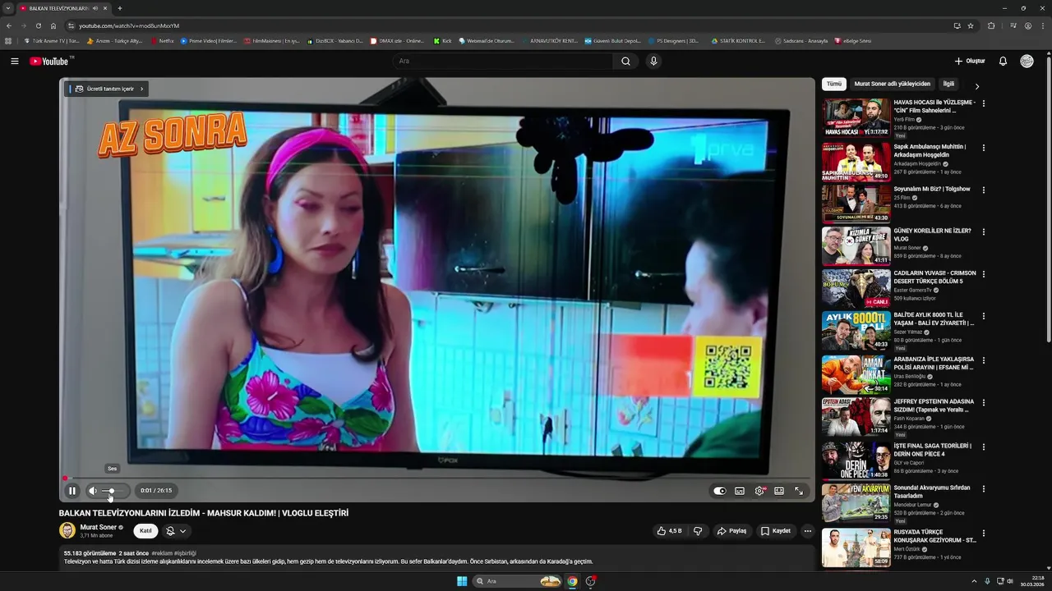Screen dimensions: 1052x591
Task: Open ARABANIZA İPLE YAKLAŞIRSA video title
Action: pos(934,363)
